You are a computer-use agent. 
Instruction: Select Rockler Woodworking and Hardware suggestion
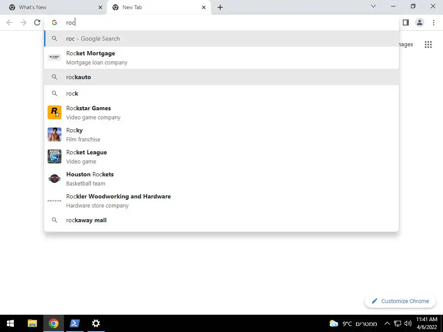click(221, 201)
